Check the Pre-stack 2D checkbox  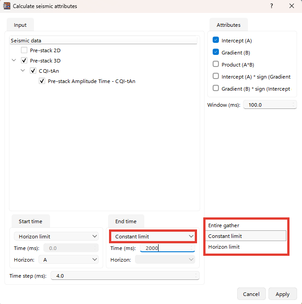pos(24,50)
